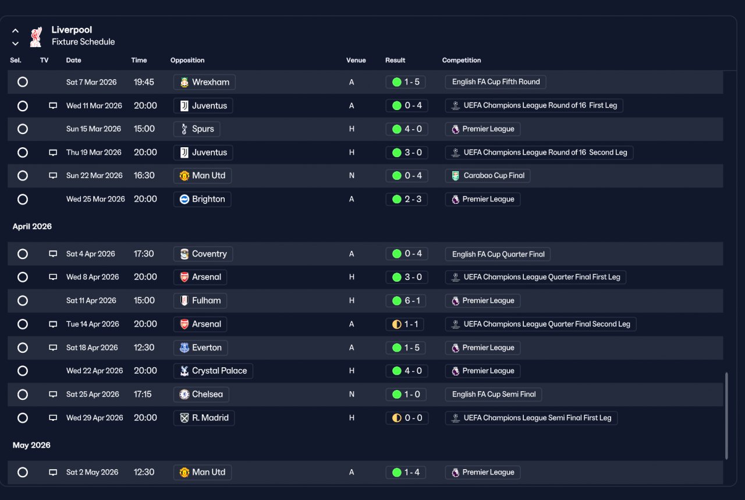The width and height of the screenshot is (745, 500).
Task: Click the TV icon for Juventus 11 Mar match
Action: pyautogui.click(x=53, y=106)
